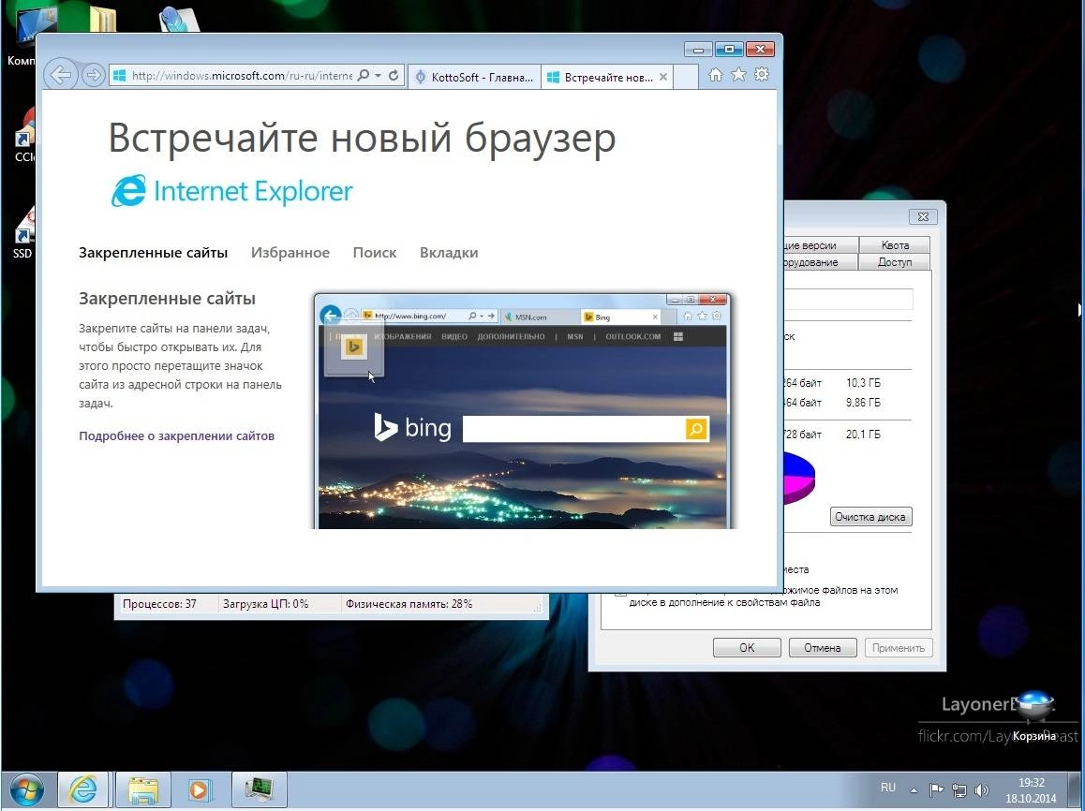Open the Доступ tab in the properties dialog
1085x811 pixels.
895,262
